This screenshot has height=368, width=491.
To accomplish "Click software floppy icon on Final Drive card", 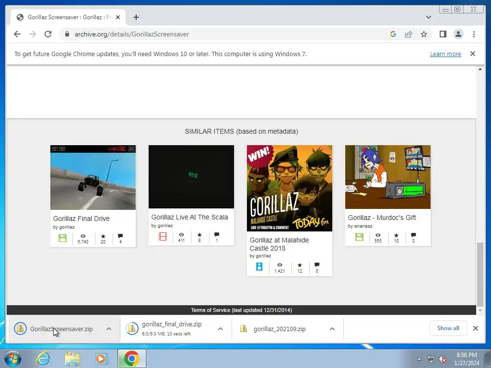I will coord(63,238).
